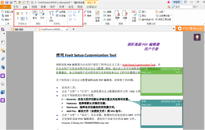Switch to the 视图 ribbon tab
The height and width of the screenshot is (130, 205).
click(34, 7)
